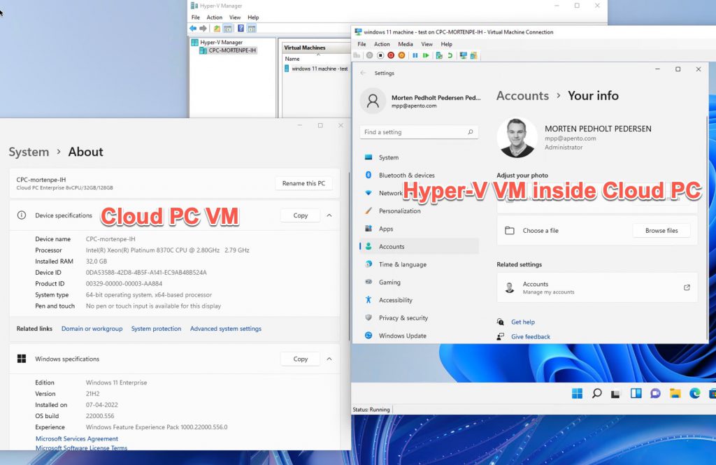Open Time & language in Settings sidebar

[x=419, y=264]
